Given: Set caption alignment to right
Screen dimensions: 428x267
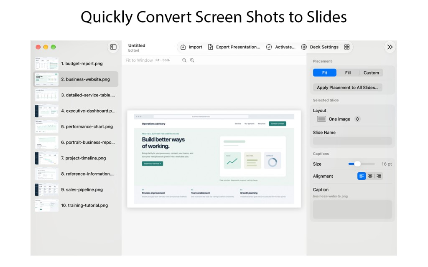Looking at the screenshot, I should [379, 176].
